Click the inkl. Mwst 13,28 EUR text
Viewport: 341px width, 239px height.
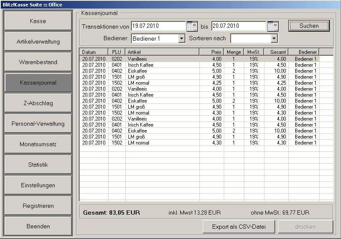pos(195,212)
